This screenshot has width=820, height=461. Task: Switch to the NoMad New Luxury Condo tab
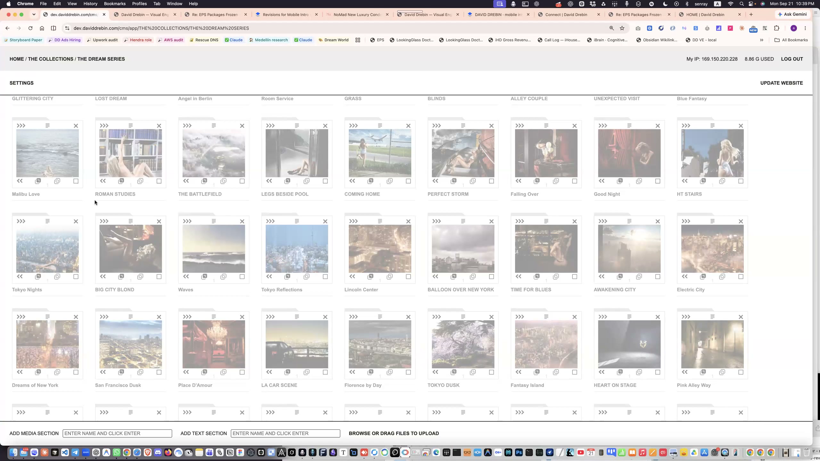[357, 14]
